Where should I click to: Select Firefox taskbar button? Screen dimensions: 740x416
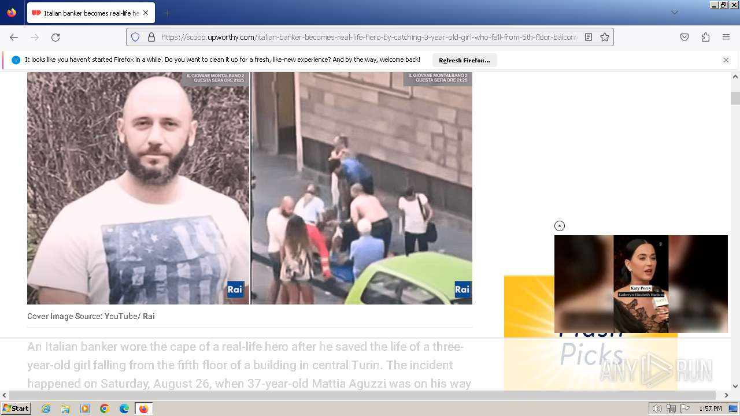[143, 408]
